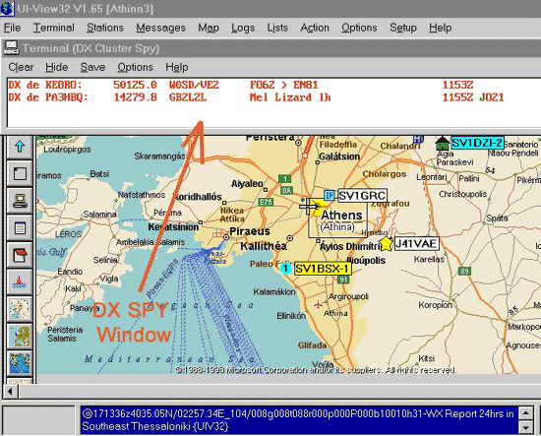Image resolution: width=541 pixels, height=436 pixels.
Task: Open the terminal via computer toolbar icon
Action: pos(20,201)
